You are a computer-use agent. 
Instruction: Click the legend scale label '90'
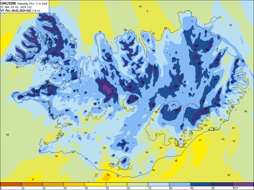click(192, 188)
